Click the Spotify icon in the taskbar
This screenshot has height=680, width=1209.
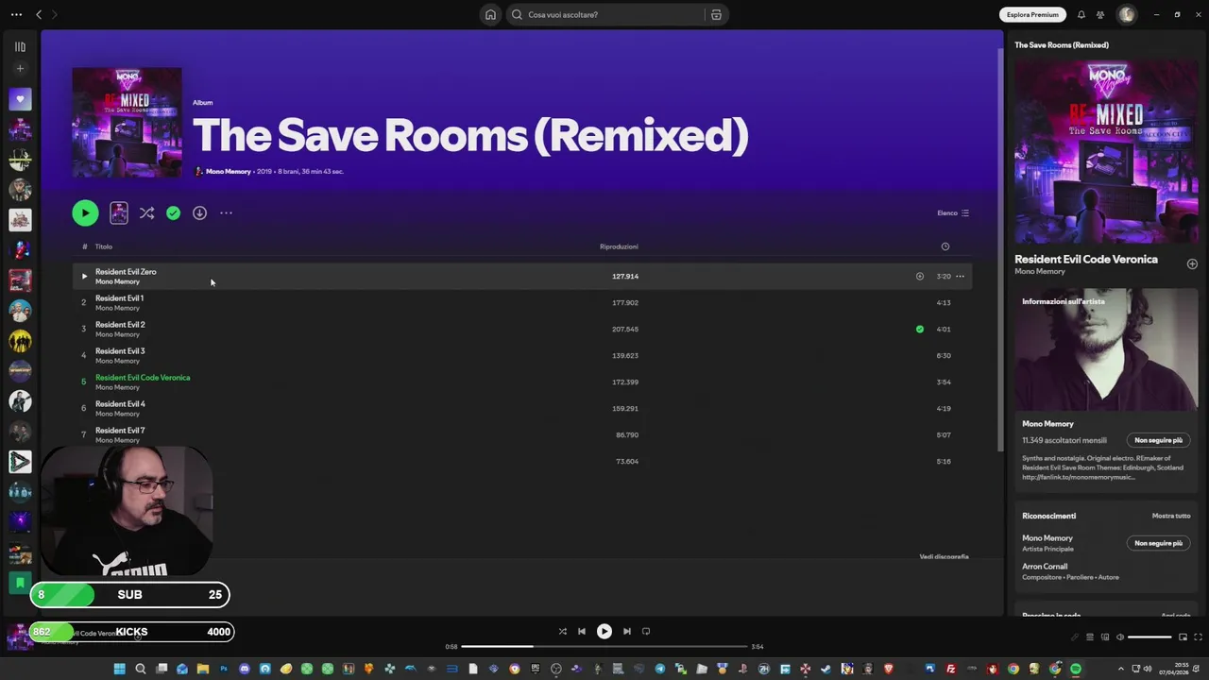(1076, 669)
